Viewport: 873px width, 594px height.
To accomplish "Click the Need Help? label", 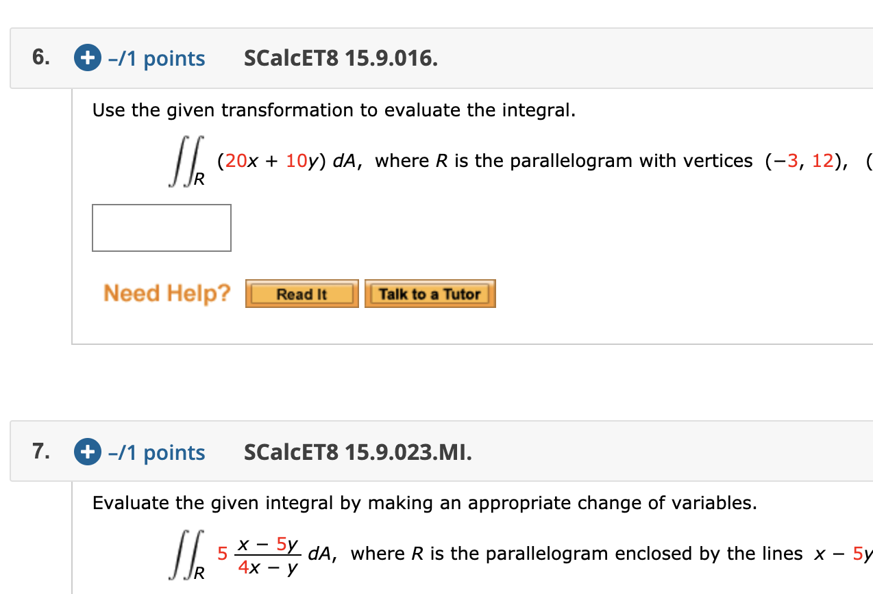I will (167, 293).
